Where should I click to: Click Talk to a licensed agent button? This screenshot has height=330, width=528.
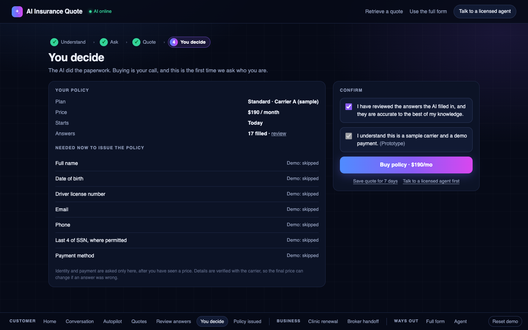pos(485,11)
